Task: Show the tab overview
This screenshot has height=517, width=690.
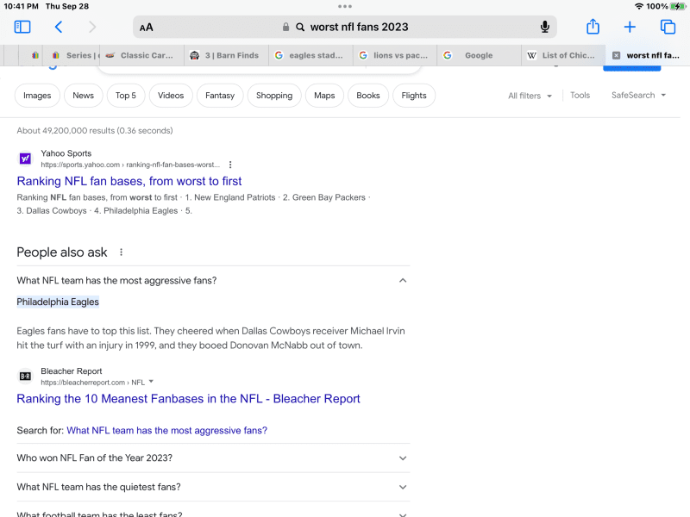Action: click(x=668, y=27)
